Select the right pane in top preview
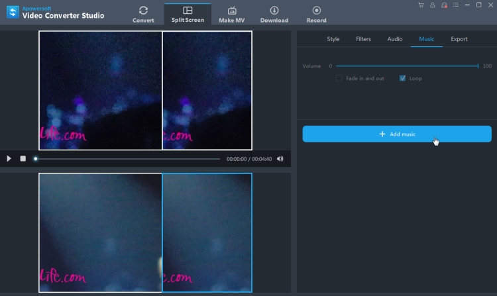 pos(207,90)
